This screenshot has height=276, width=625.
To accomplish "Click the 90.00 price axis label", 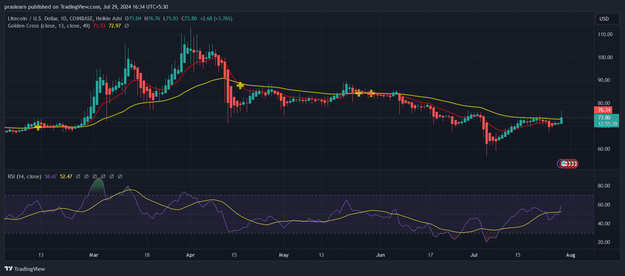I will (604, 80).
